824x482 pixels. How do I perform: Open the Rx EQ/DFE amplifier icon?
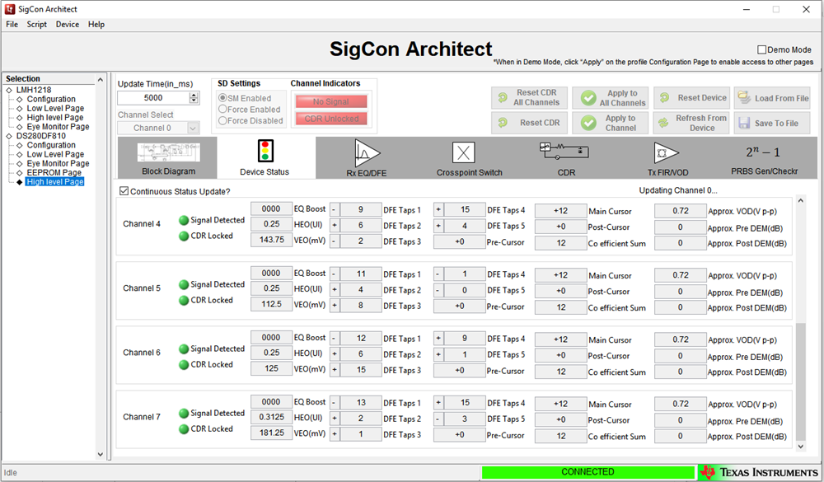coord(367,153)
